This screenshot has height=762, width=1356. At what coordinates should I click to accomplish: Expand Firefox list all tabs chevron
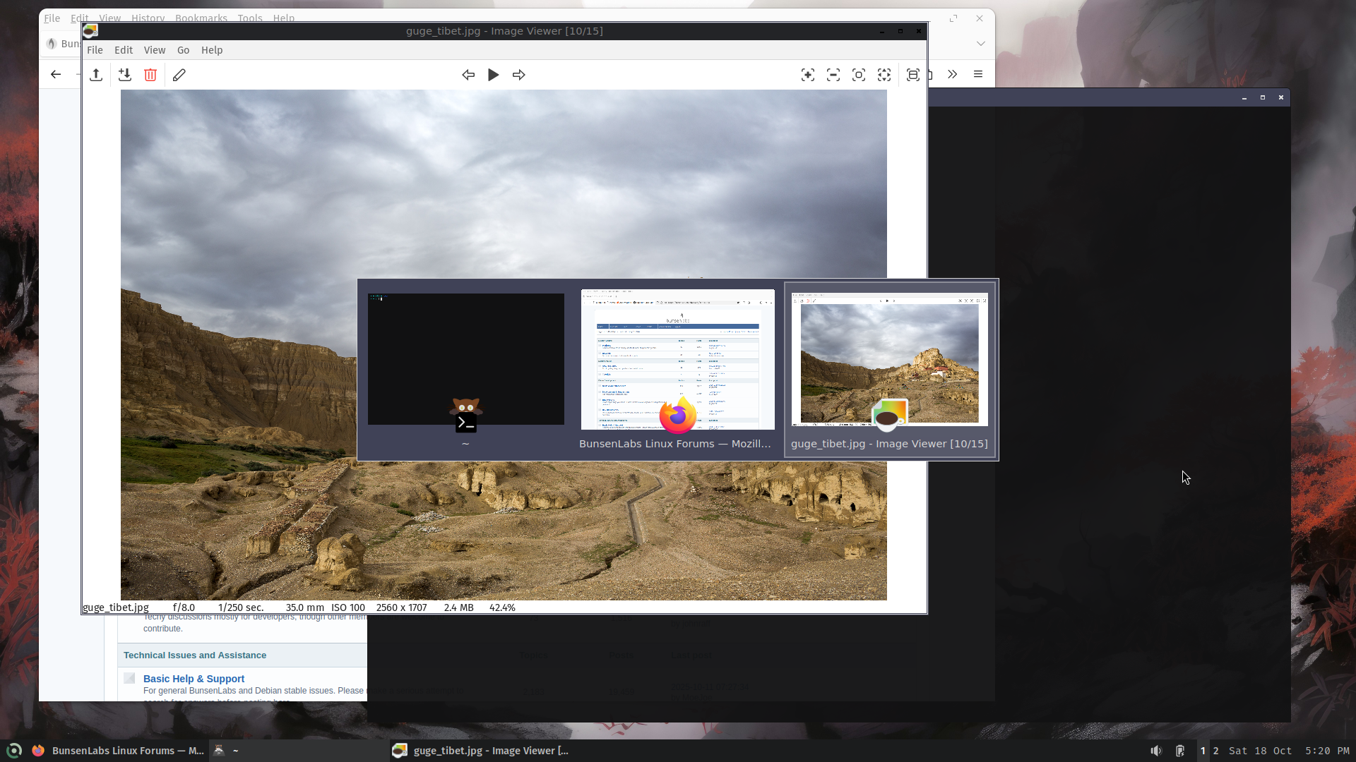tap(981, 44)
